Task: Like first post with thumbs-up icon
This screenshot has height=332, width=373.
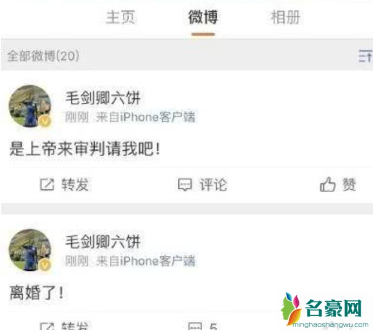Action: (328, 184)
